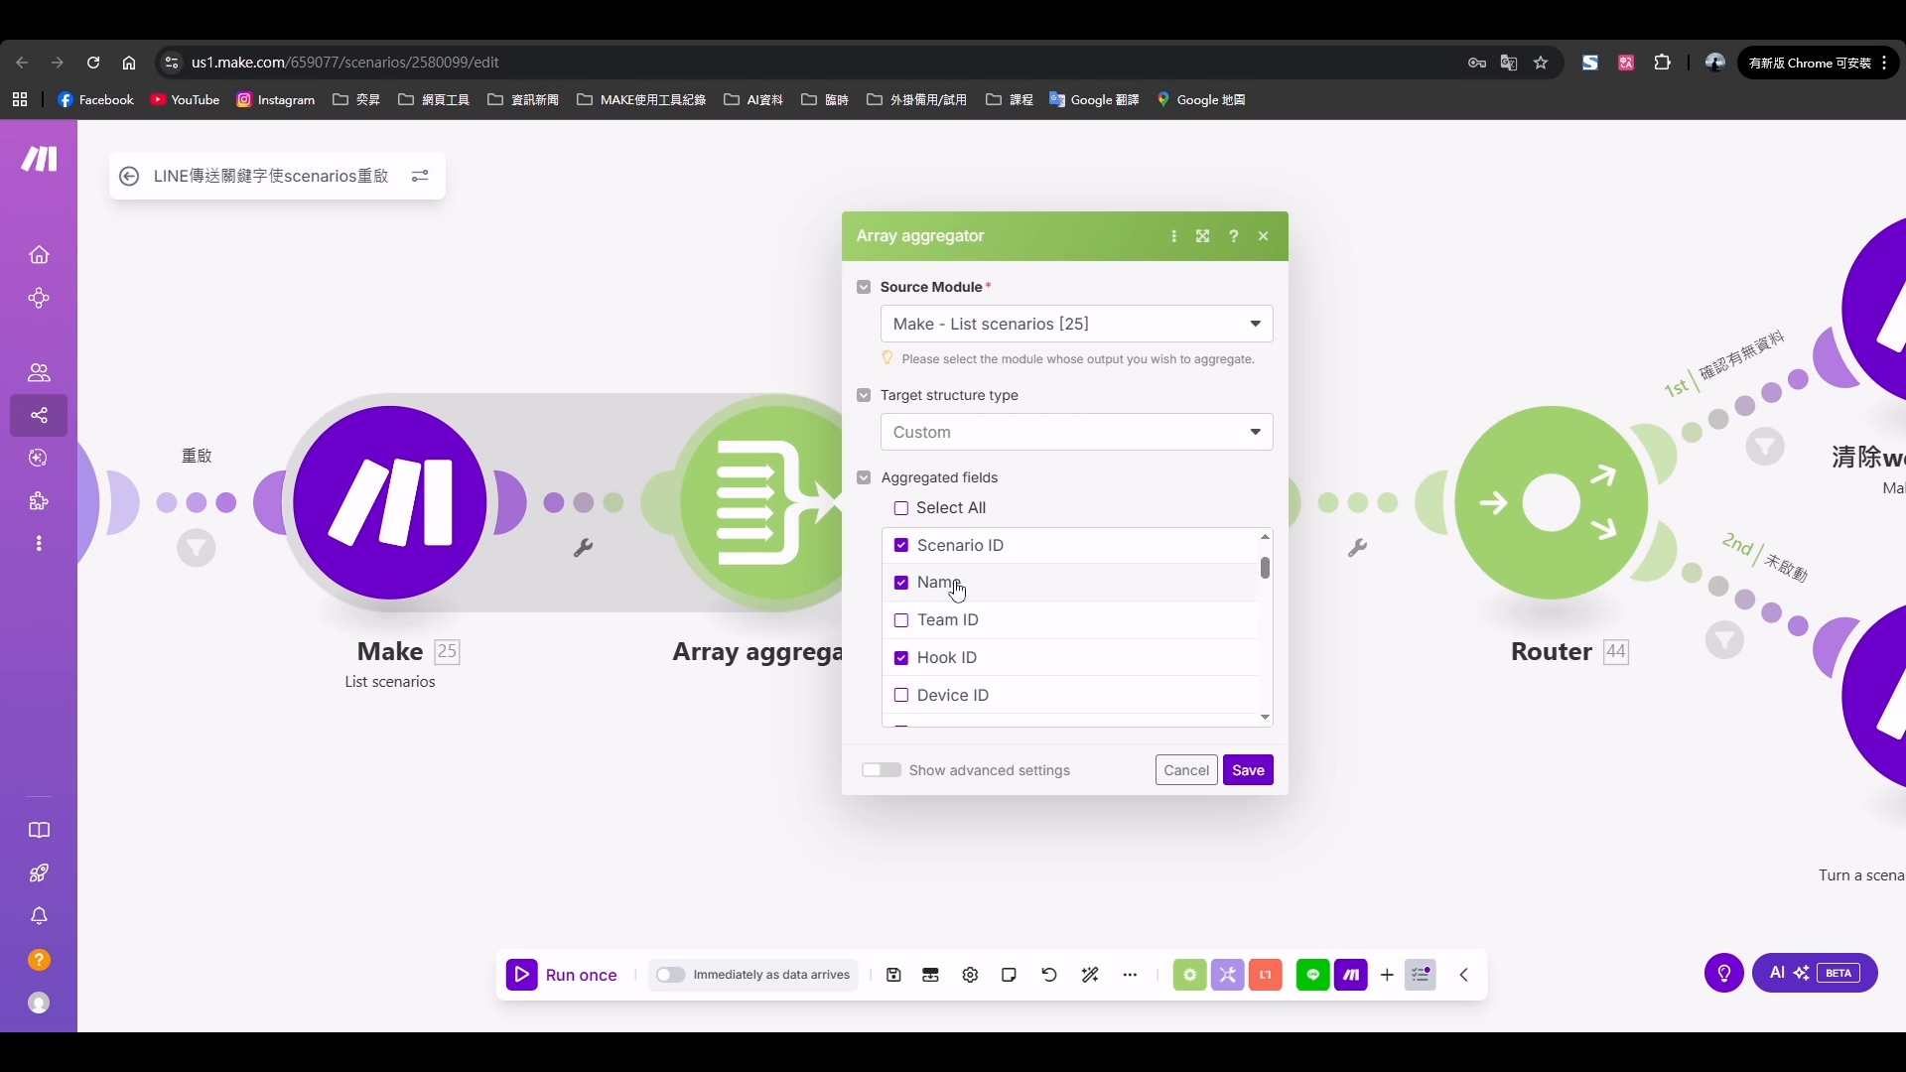Screen dimensions: 1906x1072
Task: Click the Cancel button in the dialog
Action: pyautogui.click(x=1186, y=770)
